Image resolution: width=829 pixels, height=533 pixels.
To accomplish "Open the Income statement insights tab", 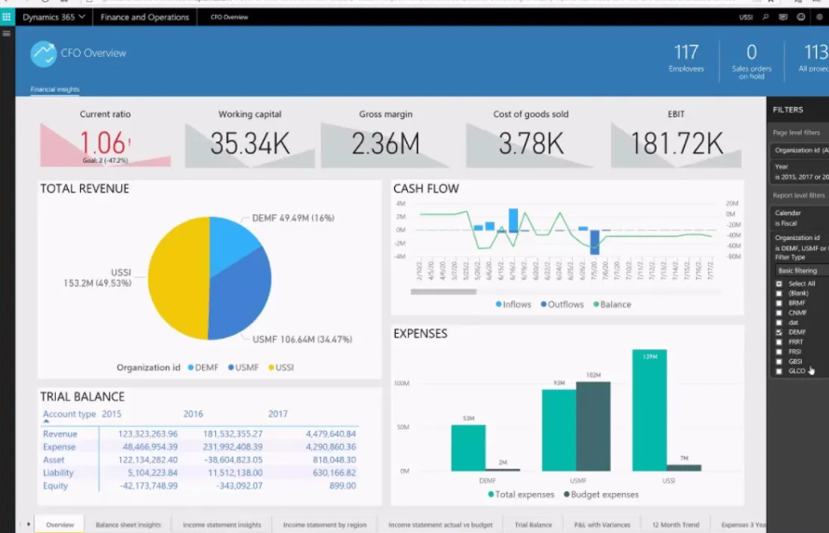I will point(222,525).
